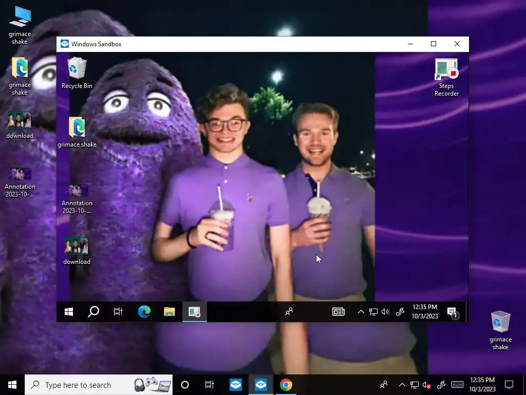The image size is (526, 395).
Task: Focus the host 'Type here to search' box
Action: (99, 385)
